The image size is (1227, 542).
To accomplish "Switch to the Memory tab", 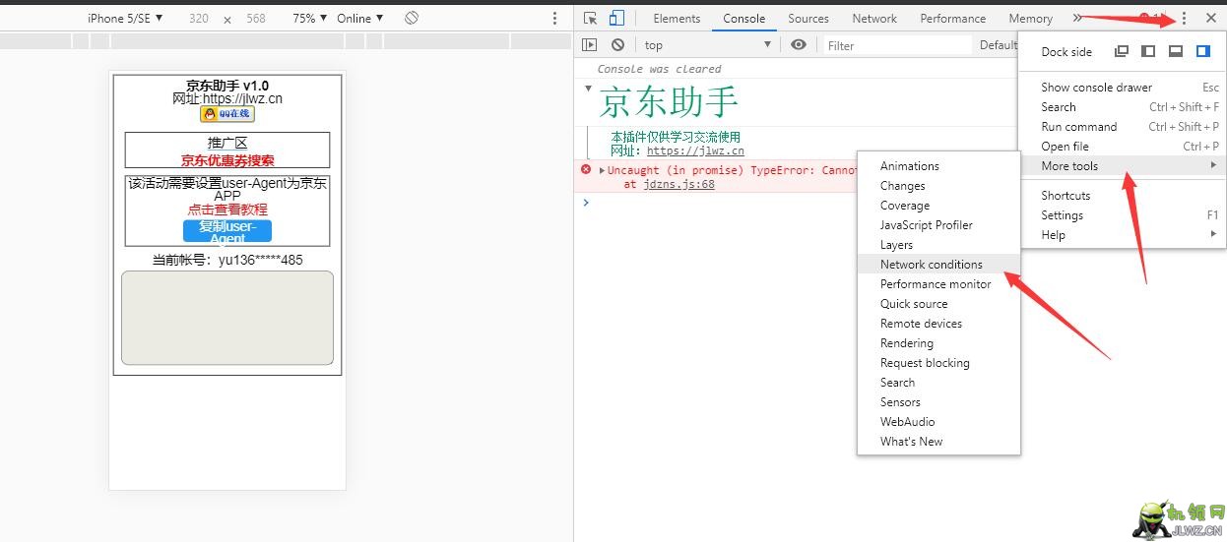I will pos(1030,18).
